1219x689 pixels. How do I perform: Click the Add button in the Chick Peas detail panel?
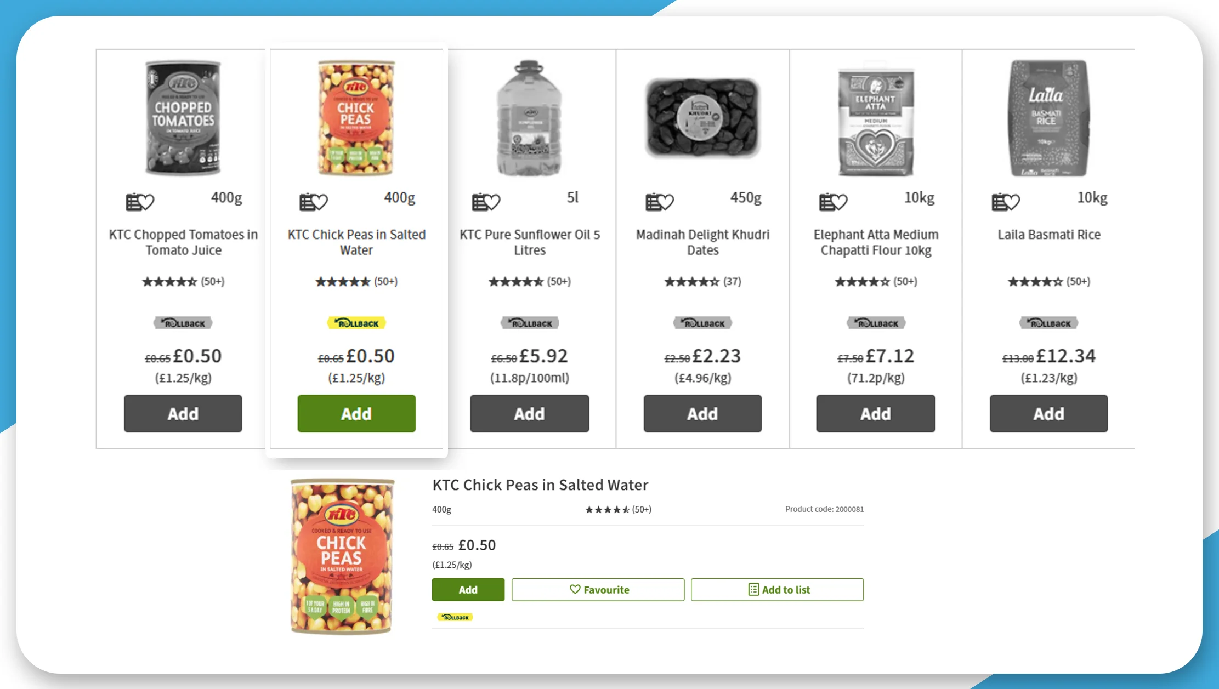coord(467,589)
